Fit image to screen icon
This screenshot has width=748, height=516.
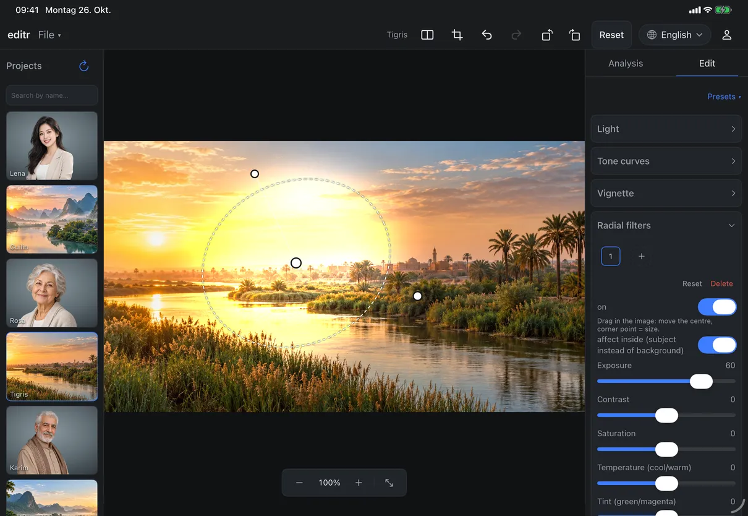[x=389, y=483]
